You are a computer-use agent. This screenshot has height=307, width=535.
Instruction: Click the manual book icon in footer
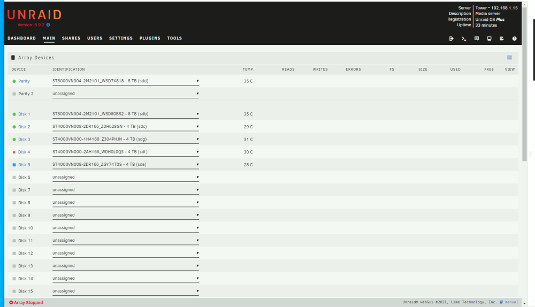501,302
